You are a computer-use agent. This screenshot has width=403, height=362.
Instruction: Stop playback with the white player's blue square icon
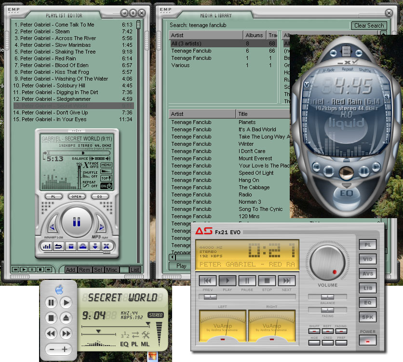[71, 247]
